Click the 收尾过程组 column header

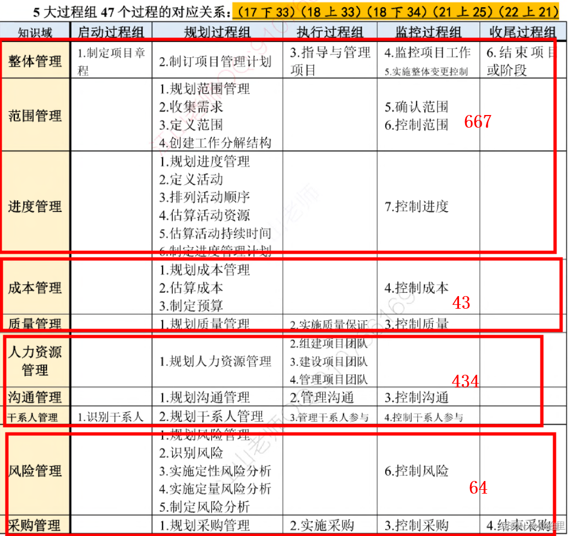point(522,32)
